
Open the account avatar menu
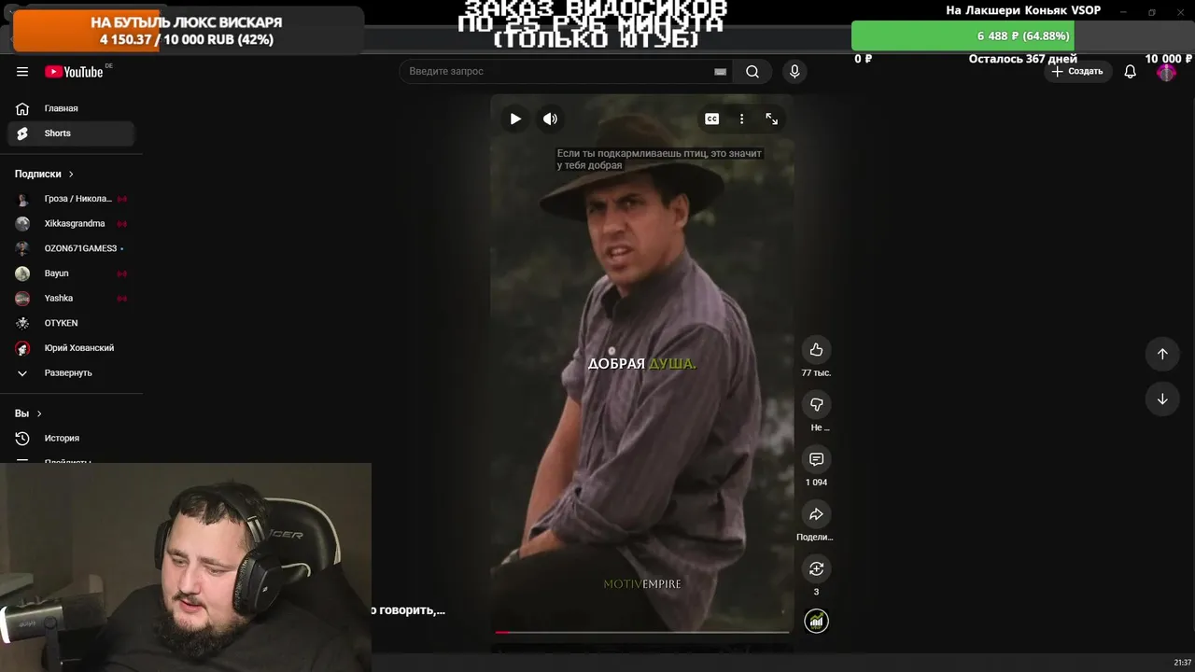pos(1166,72)
